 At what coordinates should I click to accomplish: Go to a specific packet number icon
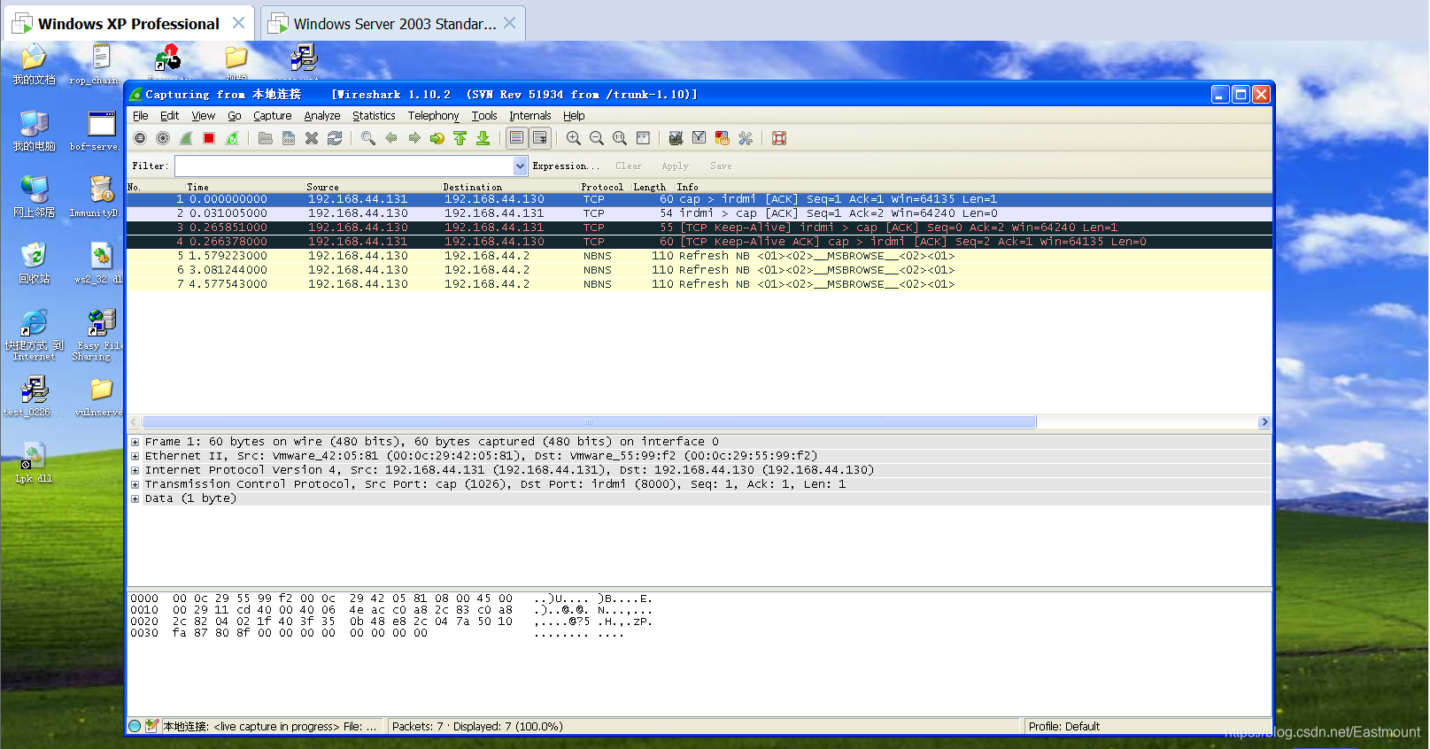(x=437, y=138)
